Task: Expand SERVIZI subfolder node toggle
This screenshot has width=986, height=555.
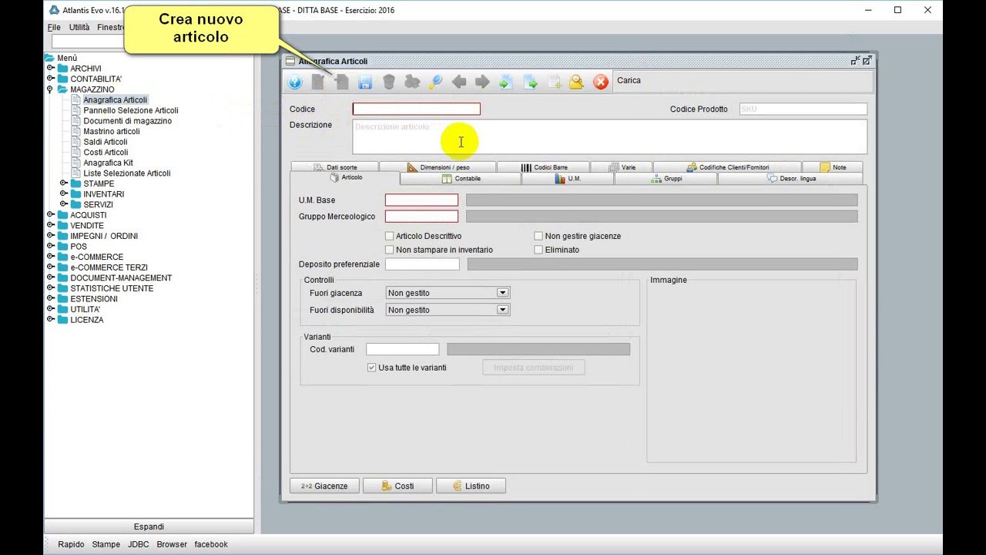Action: pyautogui.click(x=63, y=204)
